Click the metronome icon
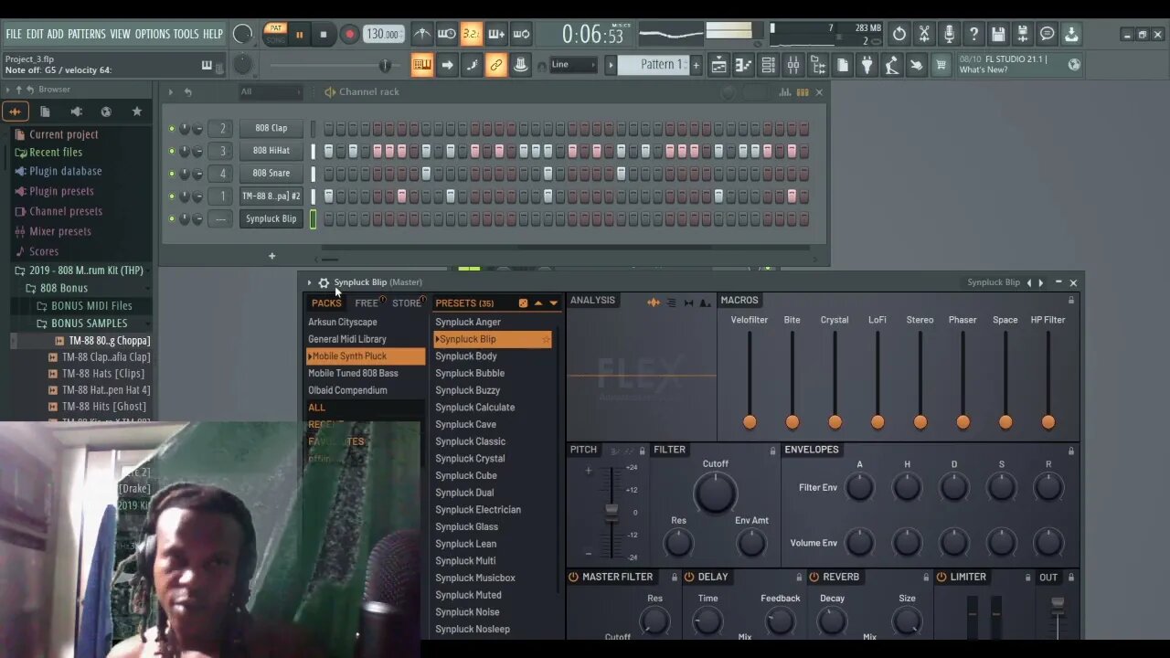 [422, 35]
